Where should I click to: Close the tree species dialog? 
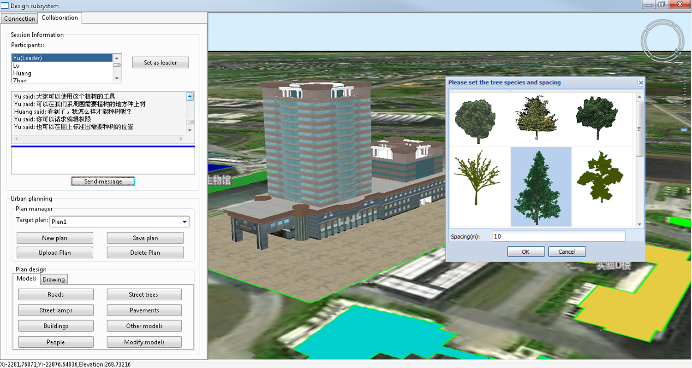pyautogui.click(x=640, y=82)
